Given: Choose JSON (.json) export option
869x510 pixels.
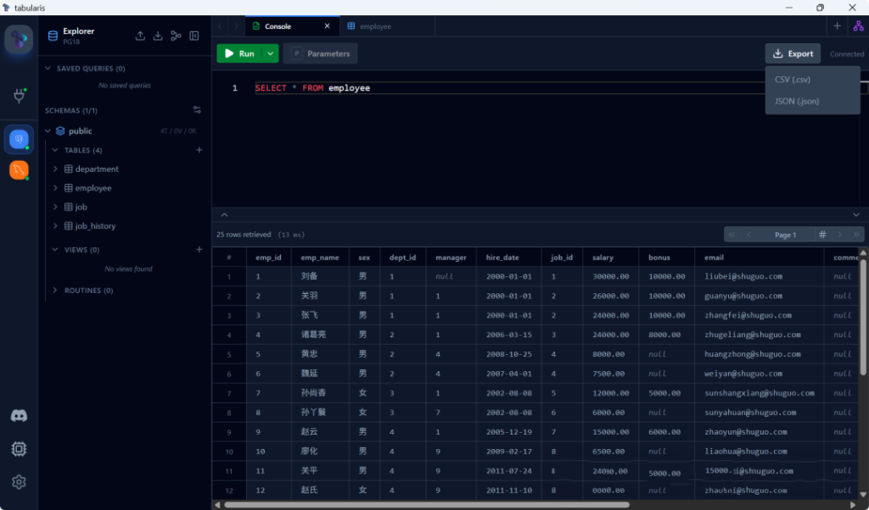Looking at the screenshot, I should 797,101.
